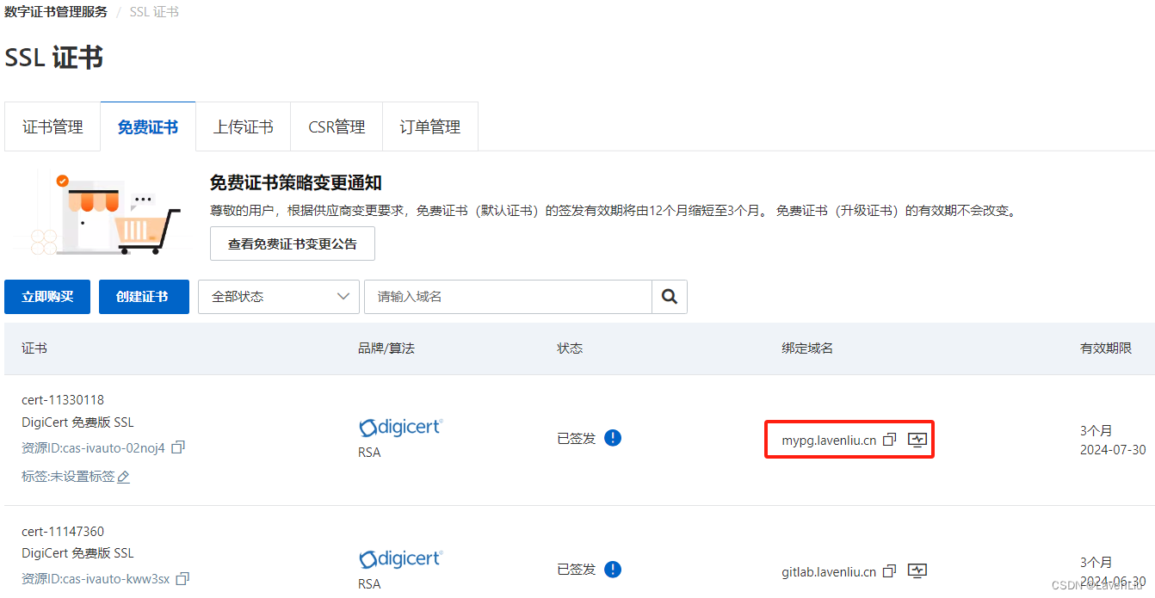Copy resource ID cas-ivauto-kww3sx
Image resolution: width=1155 pixels, height=598 pixels.
[x=182, y=578]
